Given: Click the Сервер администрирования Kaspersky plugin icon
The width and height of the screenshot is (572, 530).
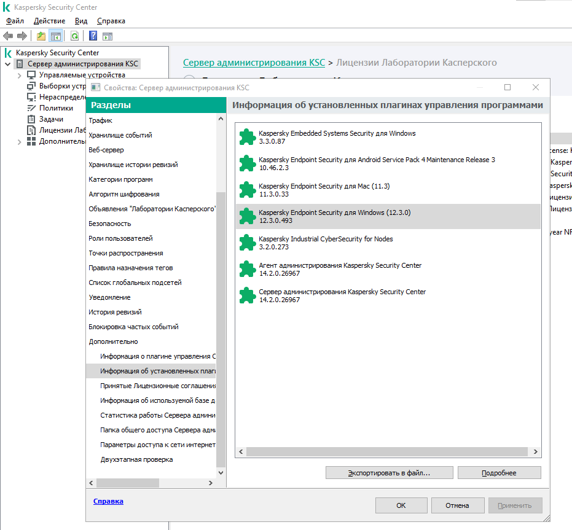Looking at the screenshot, I should click(248, 296).
